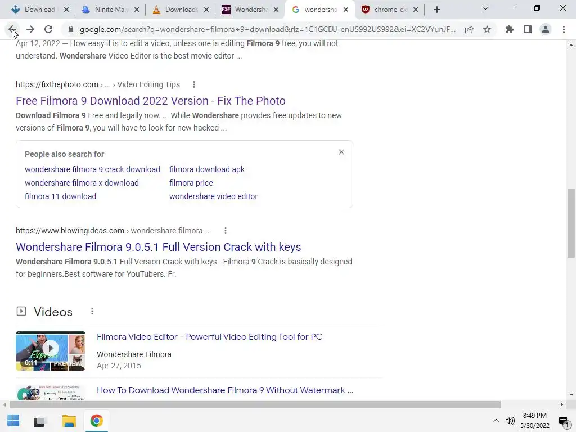The width and height of the screenshot is (576, 432).
Task: Search filmora 11 download suggestion
Action: 60,196
